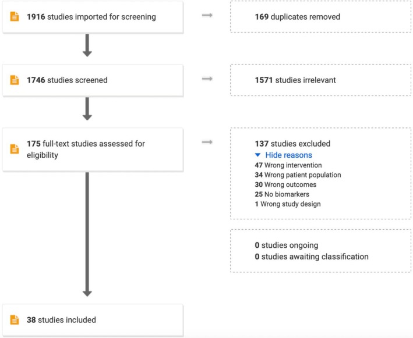Click the Hide reasons link
413x338 pixels.
click(x=288, y=155)
